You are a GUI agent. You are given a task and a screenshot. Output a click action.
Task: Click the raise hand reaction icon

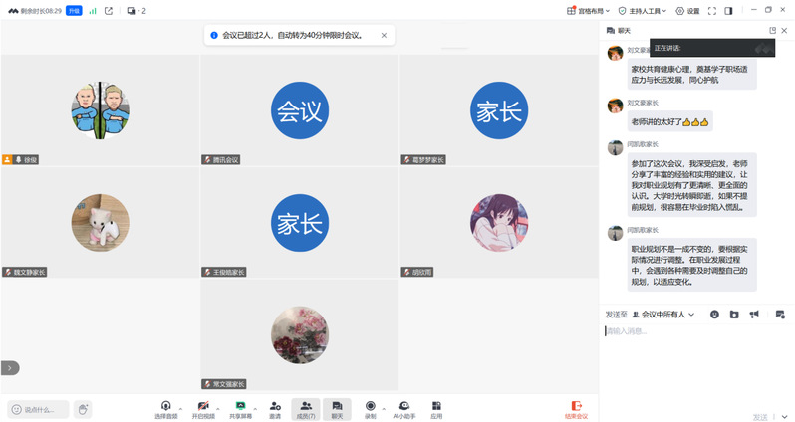pos(83,409)
